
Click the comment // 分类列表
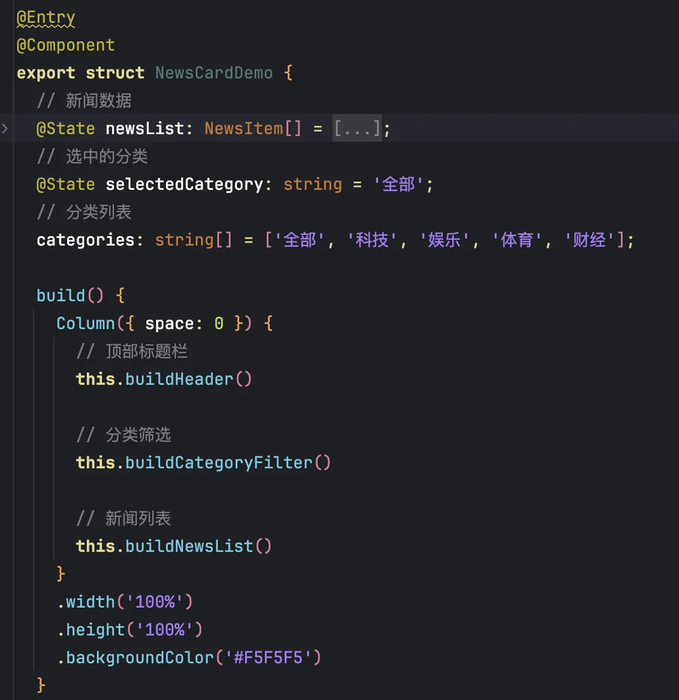click(x=84, y=212)
